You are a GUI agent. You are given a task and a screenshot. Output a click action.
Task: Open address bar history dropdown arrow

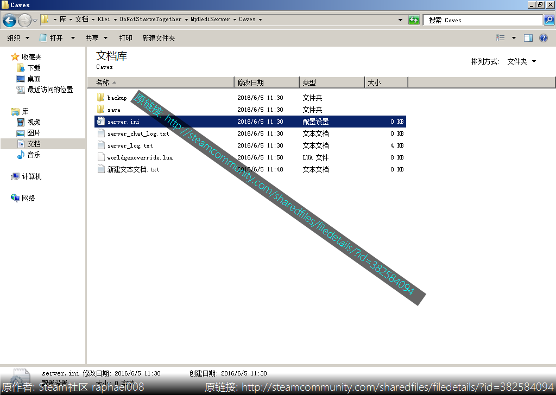click(x=400, y=20)
